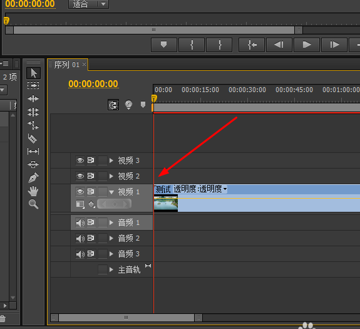This screenshot has height=329, width=360.
Task: Toggle track lock box for 视频 1
Action: [103, 192]
